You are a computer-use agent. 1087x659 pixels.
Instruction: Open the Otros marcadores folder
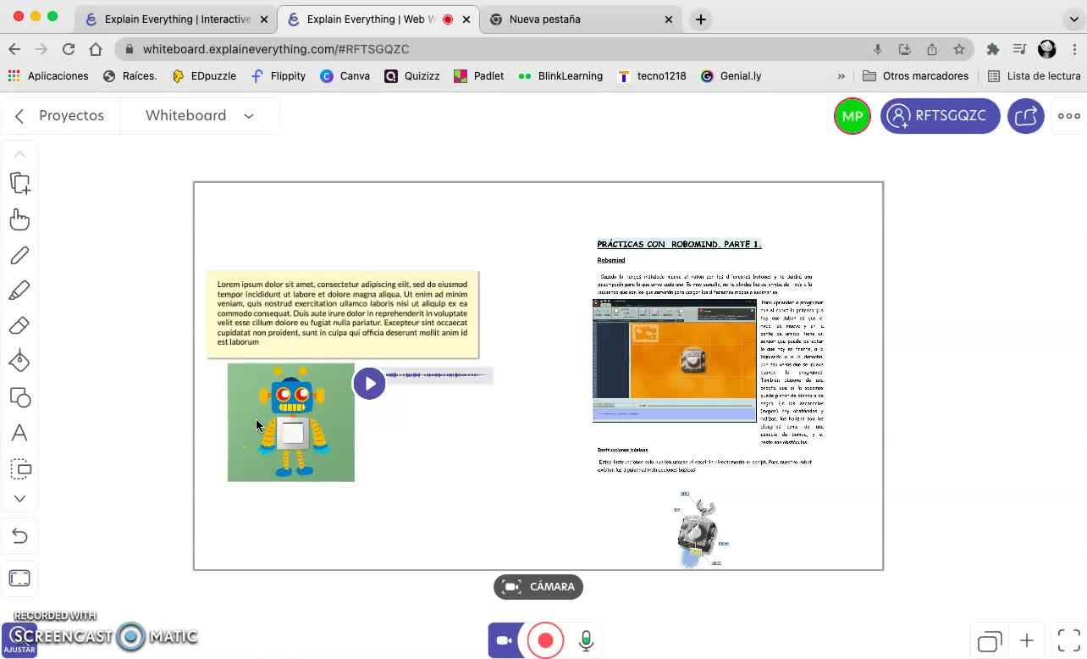(x=915, y=75)
